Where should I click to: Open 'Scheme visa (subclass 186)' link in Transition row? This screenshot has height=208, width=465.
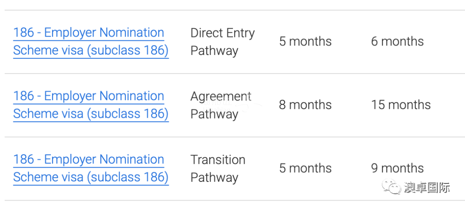(x=91, y=177)
